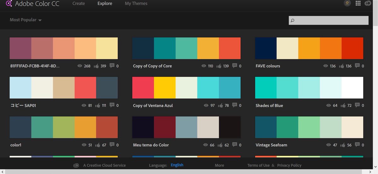Switch to the Create tab
Image resolution: width=378 pixels, height=174 pixels.
pos(78,3)
